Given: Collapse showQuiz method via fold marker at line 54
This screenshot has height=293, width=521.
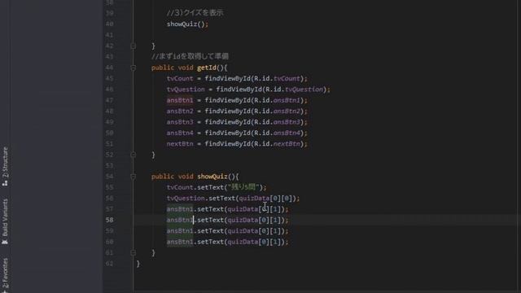Looking at the screenshot, I should point(134,177).
